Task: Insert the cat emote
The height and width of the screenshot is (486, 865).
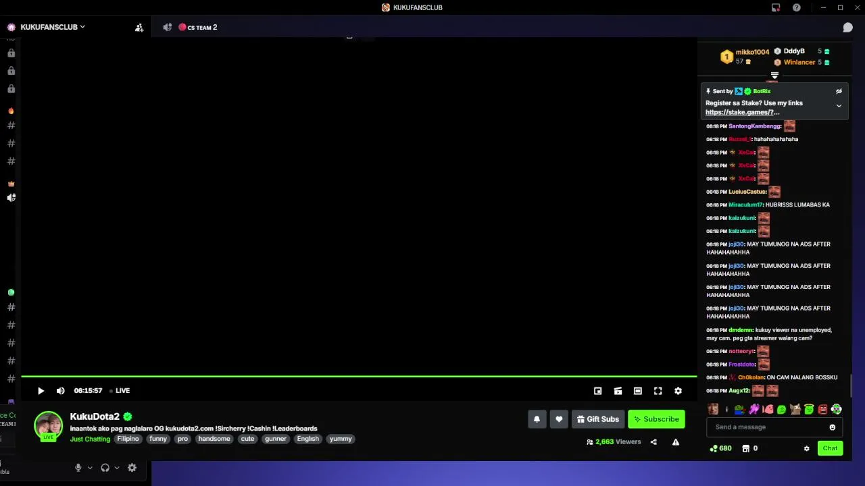Action: tap(795, 409)
